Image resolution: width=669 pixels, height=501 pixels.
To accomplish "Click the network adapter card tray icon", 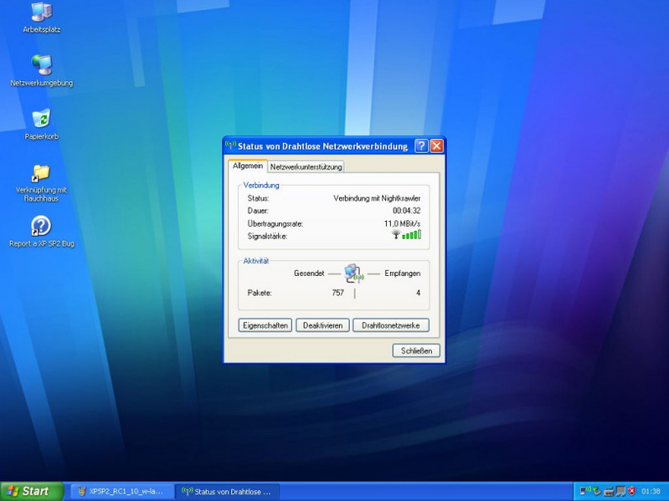I will (609, 491).
